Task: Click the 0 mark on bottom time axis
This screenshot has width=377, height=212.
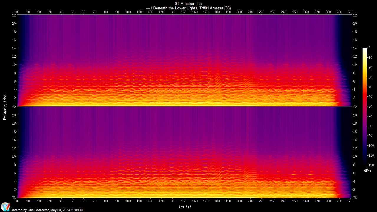Action: (17, 202)
